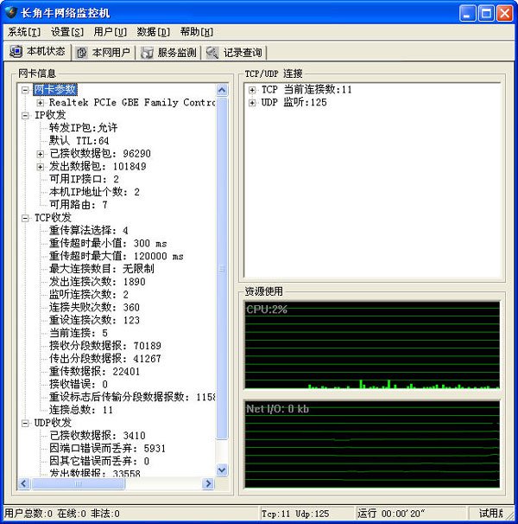518x524 pixels.
Task: Switch to the 服务监测 tab
Action: pyautogui.click(x=169, y=53)
